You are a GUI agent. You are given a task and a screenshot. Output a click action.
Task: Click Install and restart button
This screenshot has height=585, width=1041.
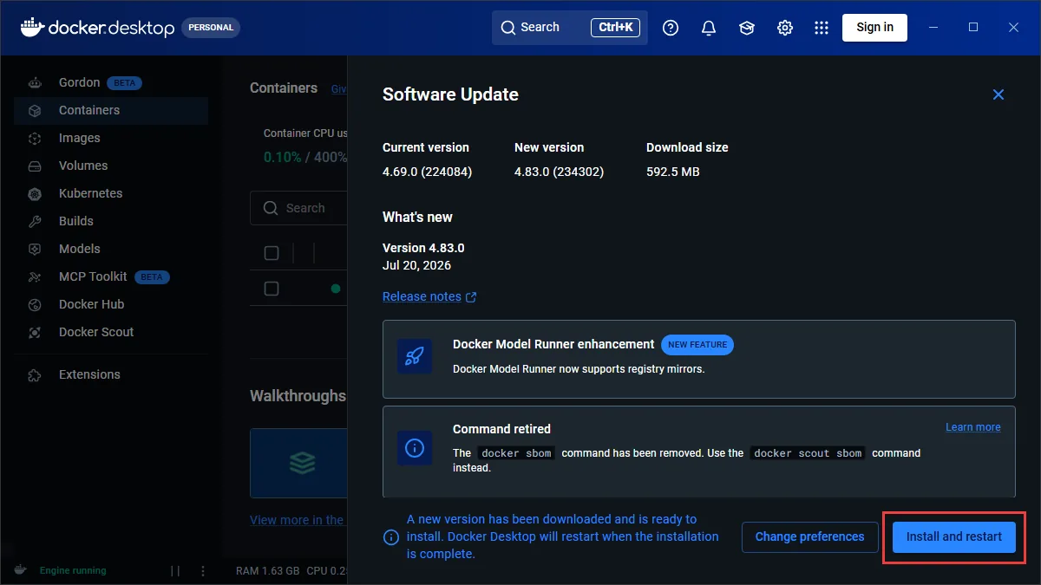[954, 537]
